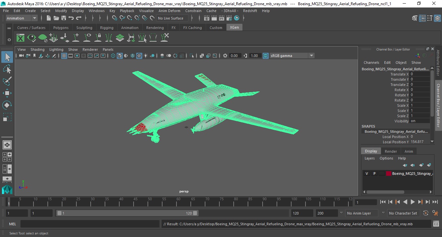Play the animation backwards
442x237 pixels.
coord(405,202)
